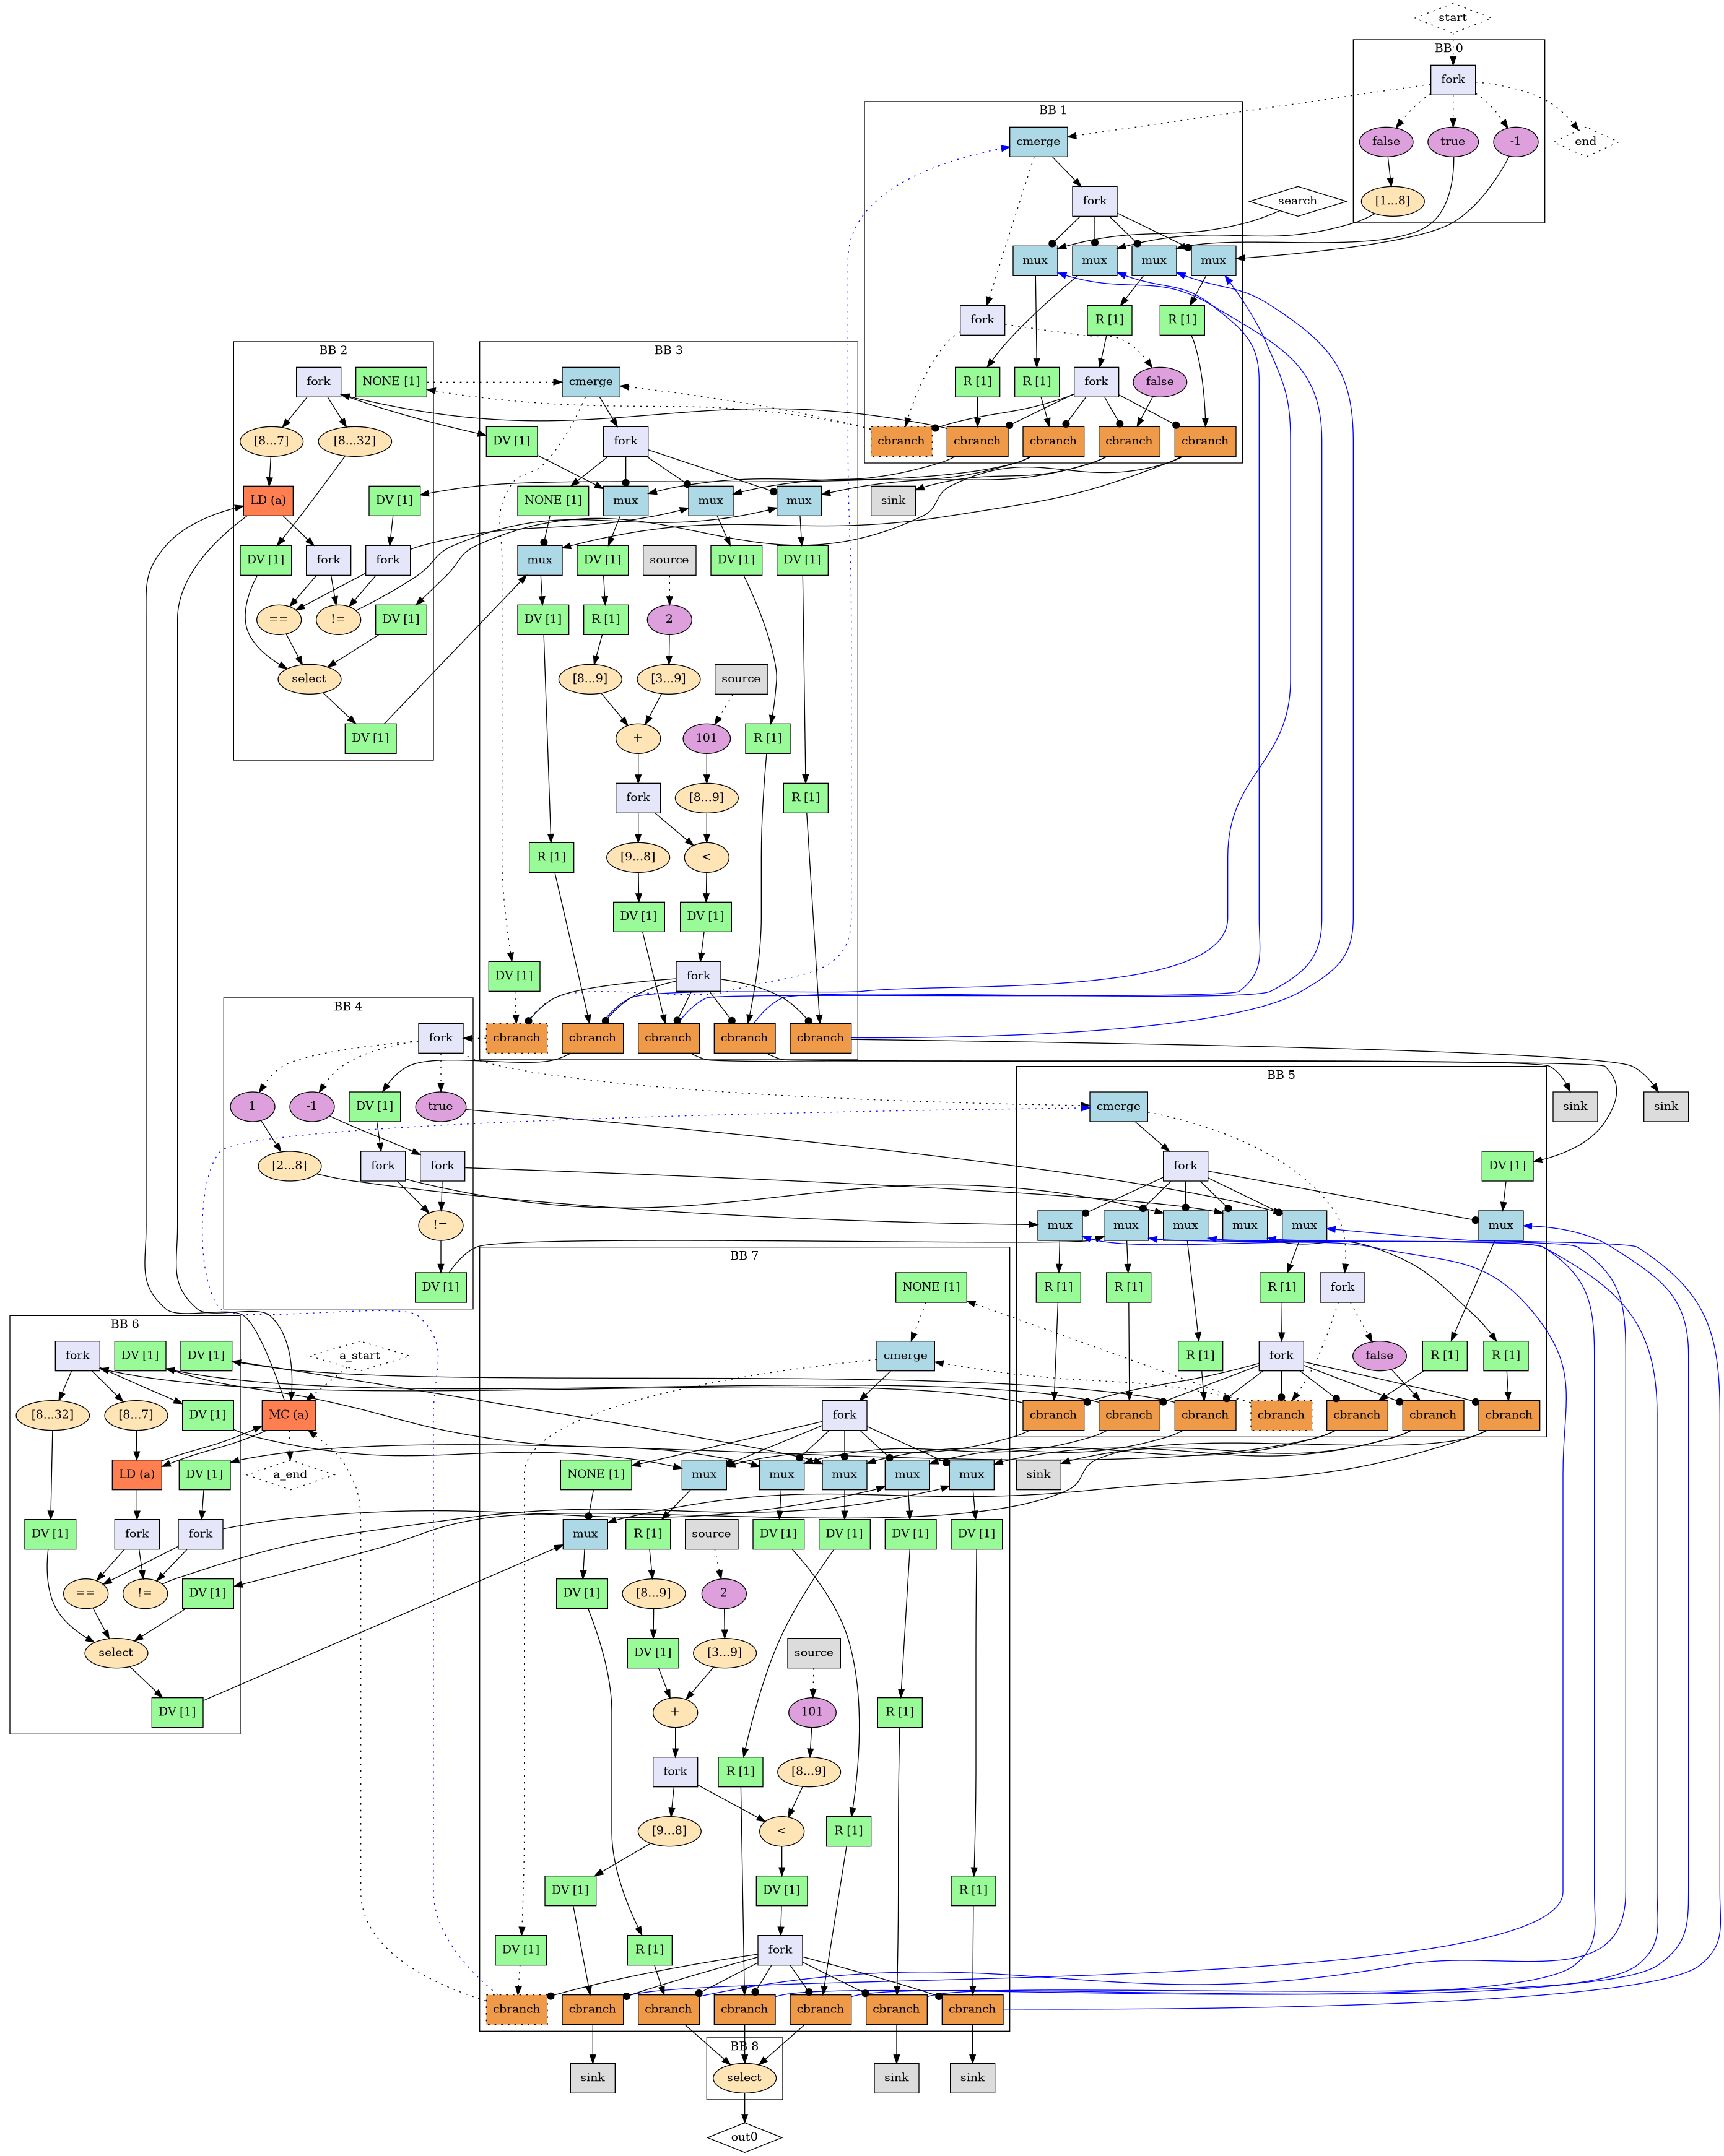Select the LD (a) node in BB 2
The height and width of the screenshot is (2156, 1724).
pyautogui.click(x=268, y=500)
